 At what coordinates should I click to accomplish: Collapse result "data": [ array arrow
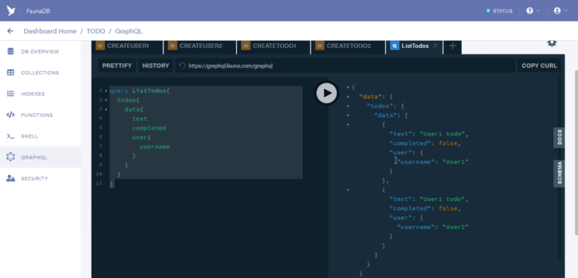click(x=348, y=115)
